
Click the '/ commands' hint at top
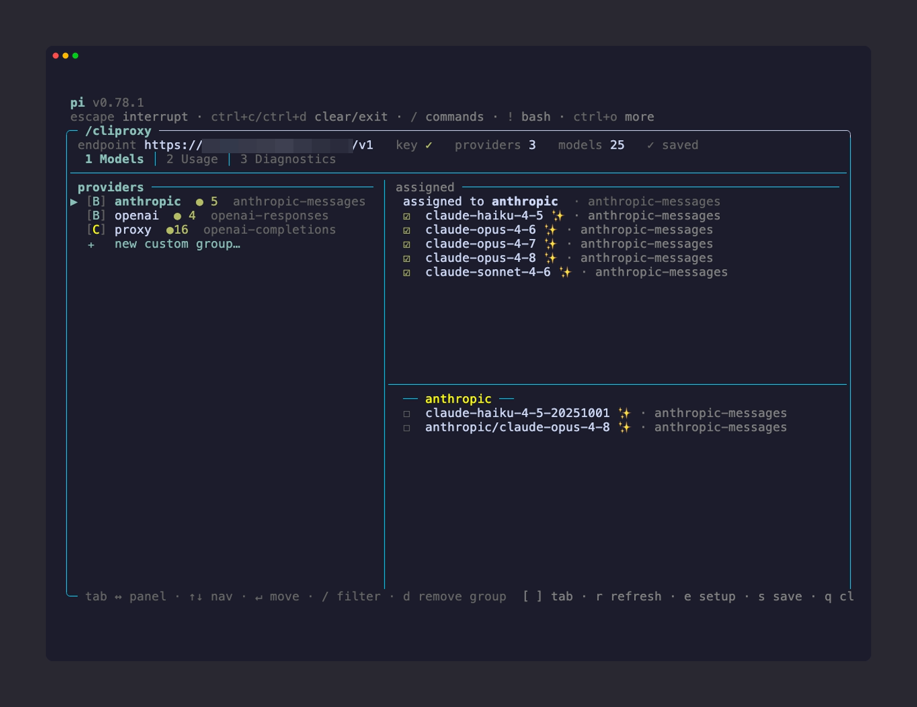pos(447,117)
